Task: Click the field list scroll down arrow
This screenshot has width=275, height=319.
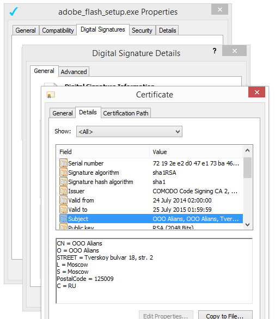Action: pyautogui.click(x=248, y=225)
